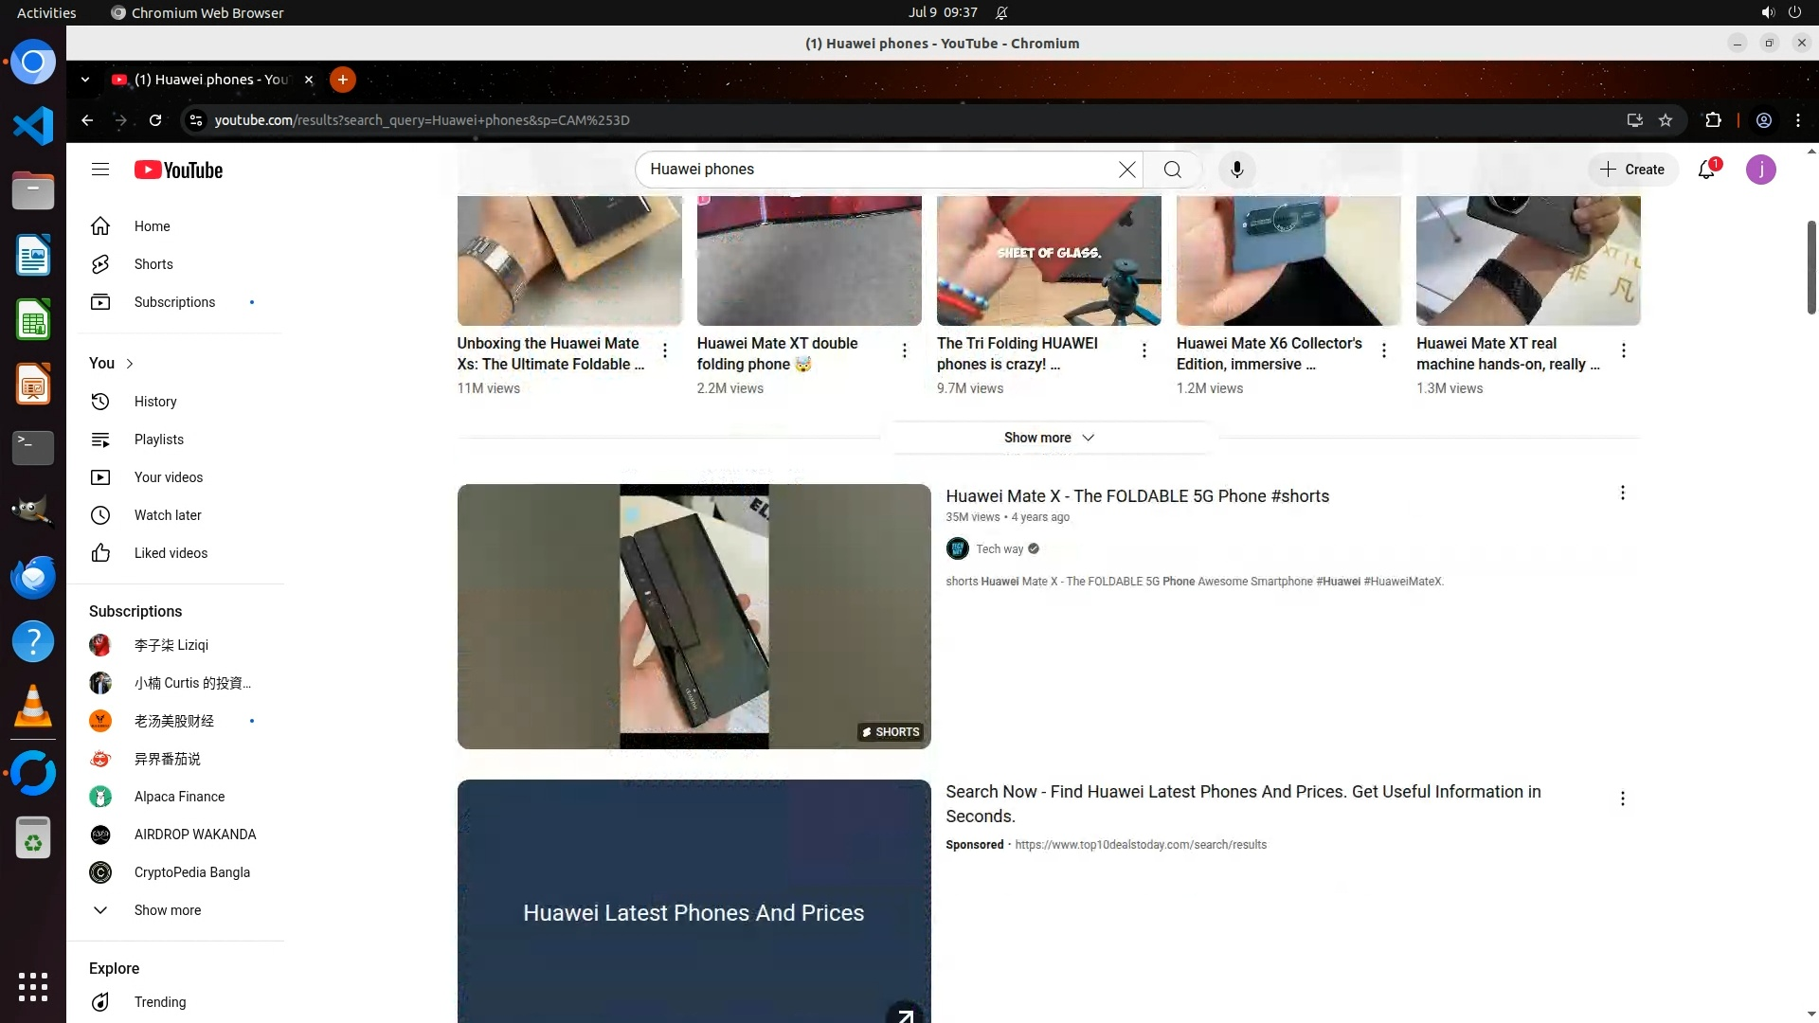Image resolution: width=1819 pixels, height=1023 pixels.
Task: Click the Create button
Action: [x=1632, y=170]
